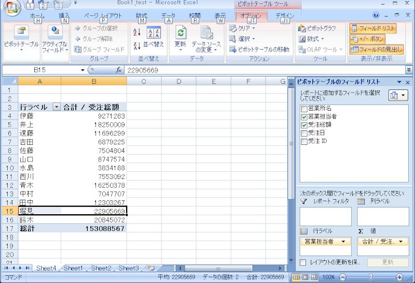Click the ピボットテーブルの移動 button
415x283 pixels.
[259, 49]
